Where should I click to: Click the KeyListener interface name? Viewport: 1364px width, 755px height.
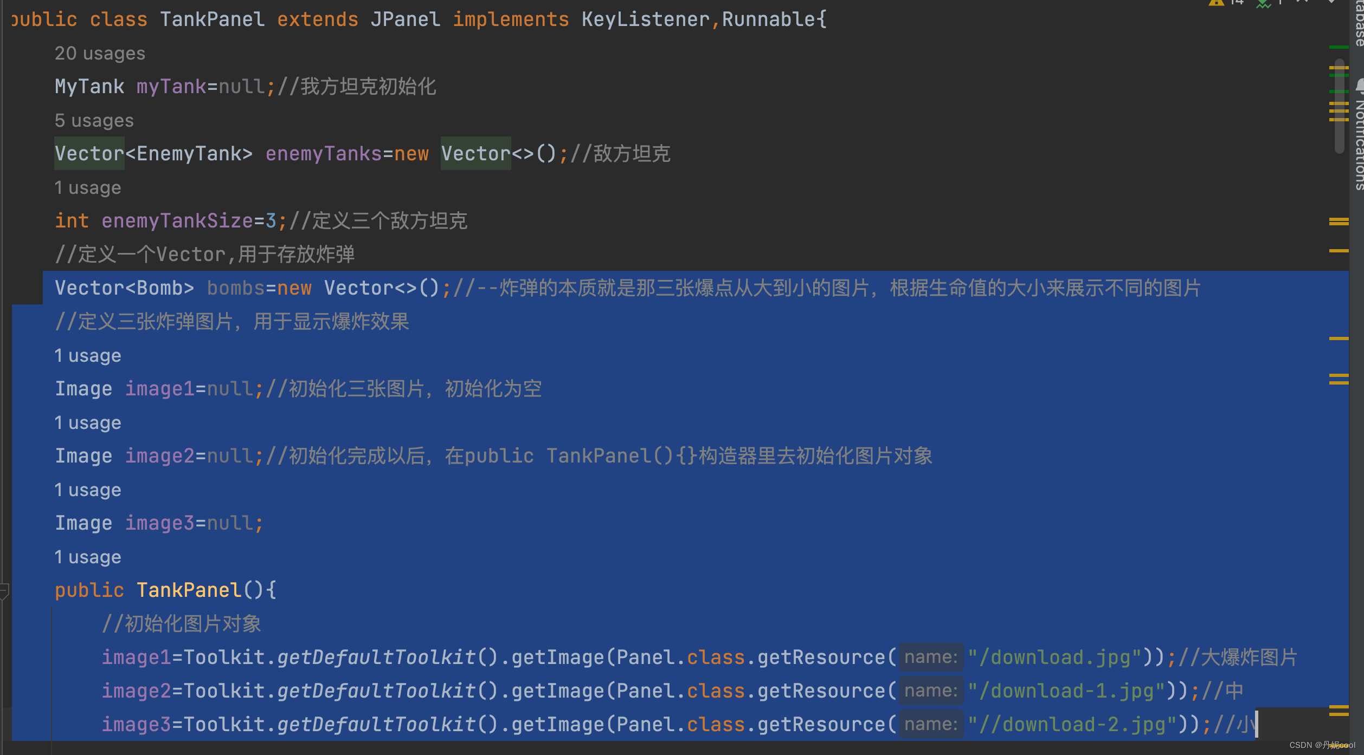point(645,20)
